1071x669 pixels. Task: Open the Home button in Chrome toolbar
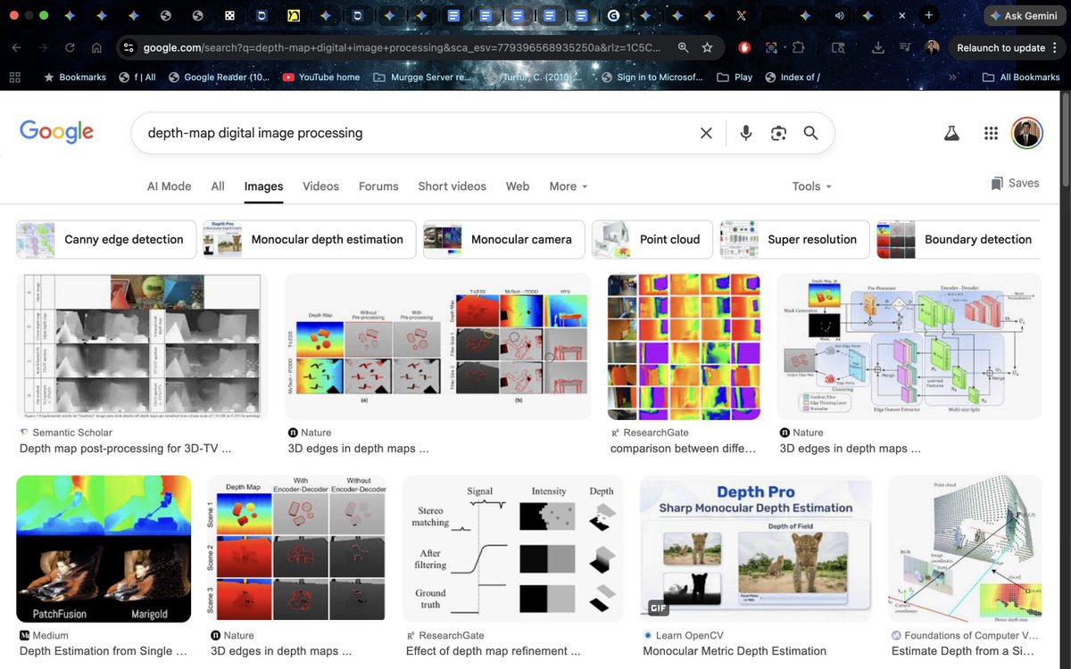pyautogui.click(x=96, y=47)
